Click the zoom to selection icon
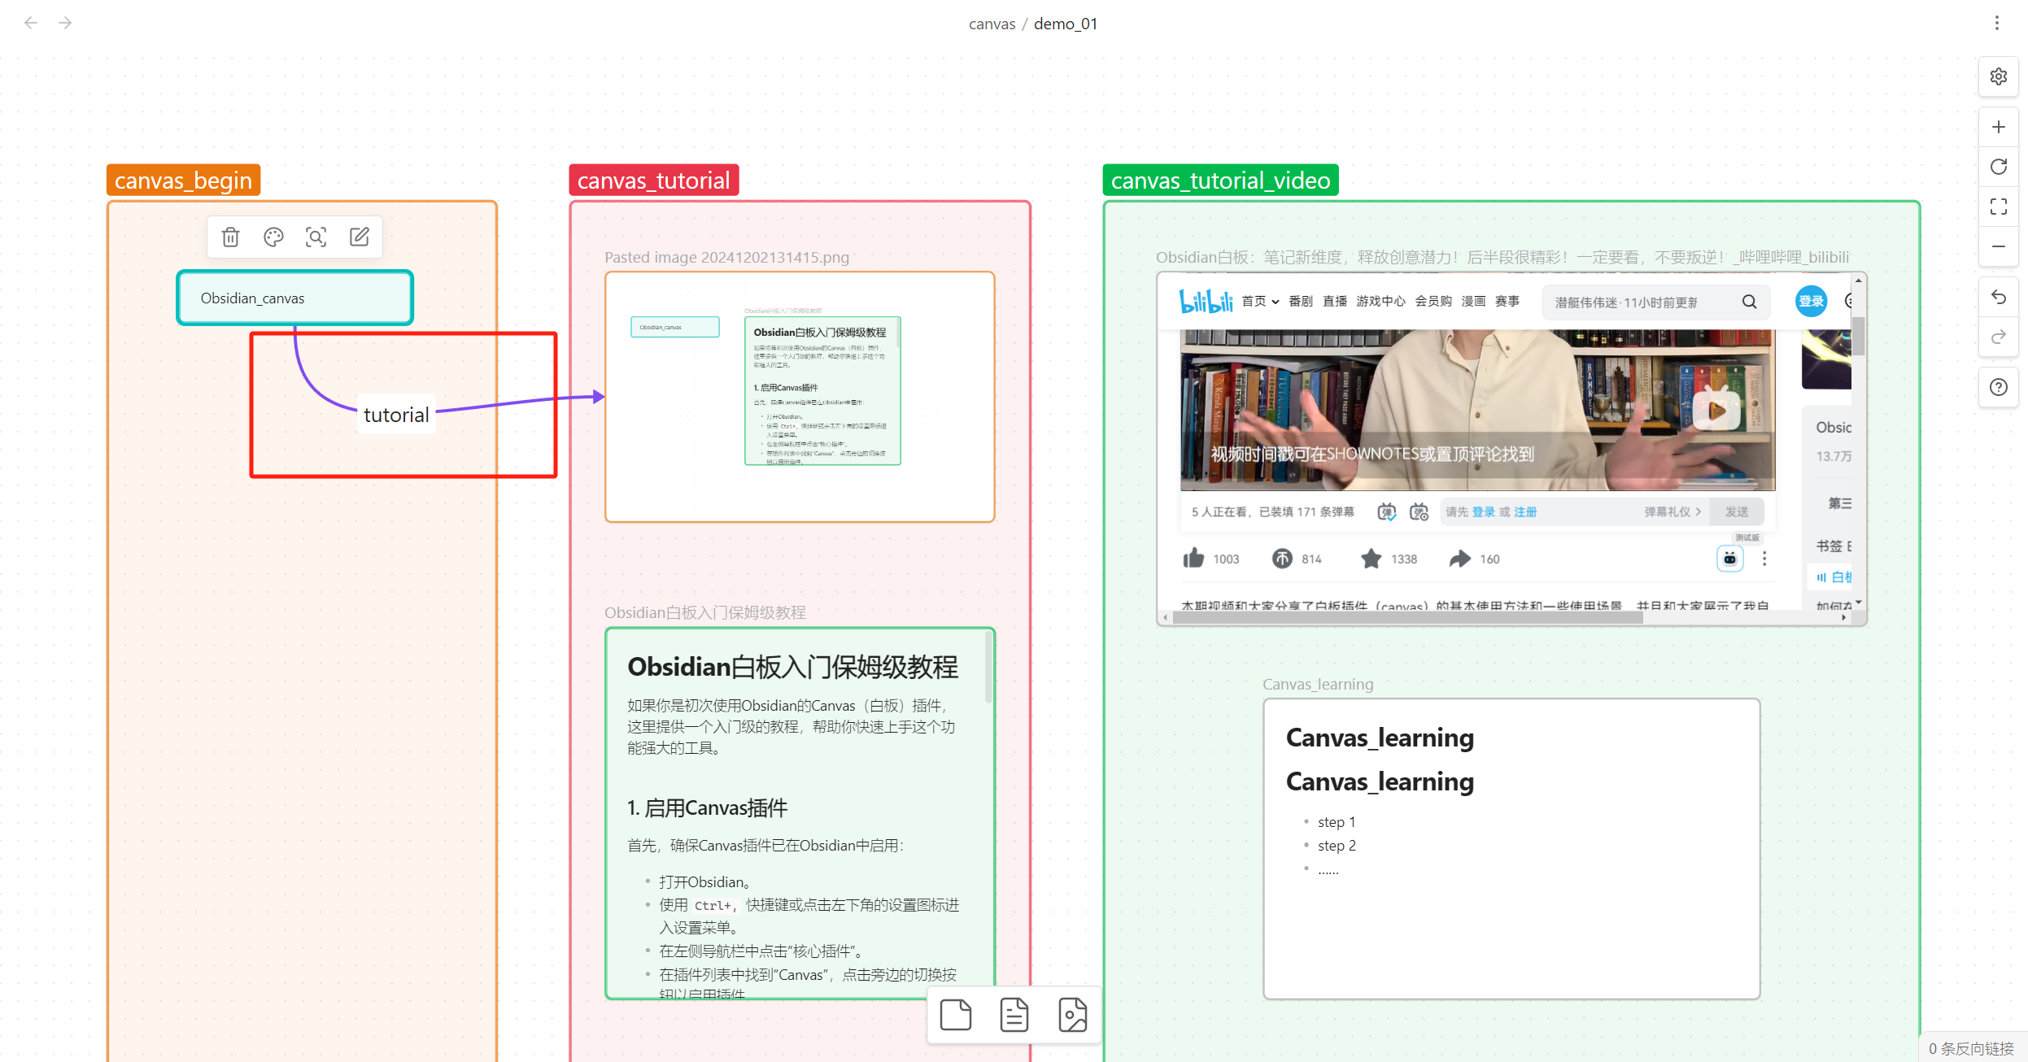The width and height of the screenshot is (2028, 1062). click(316, 237)
